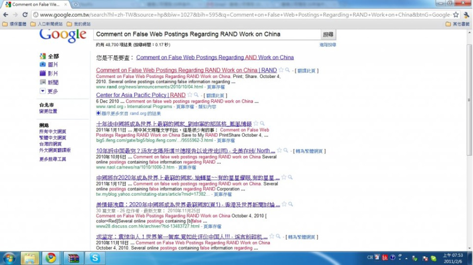Click the News (新聞) filter icon
This screenshot has width=473, height=265.
click(x=43, y=82)
